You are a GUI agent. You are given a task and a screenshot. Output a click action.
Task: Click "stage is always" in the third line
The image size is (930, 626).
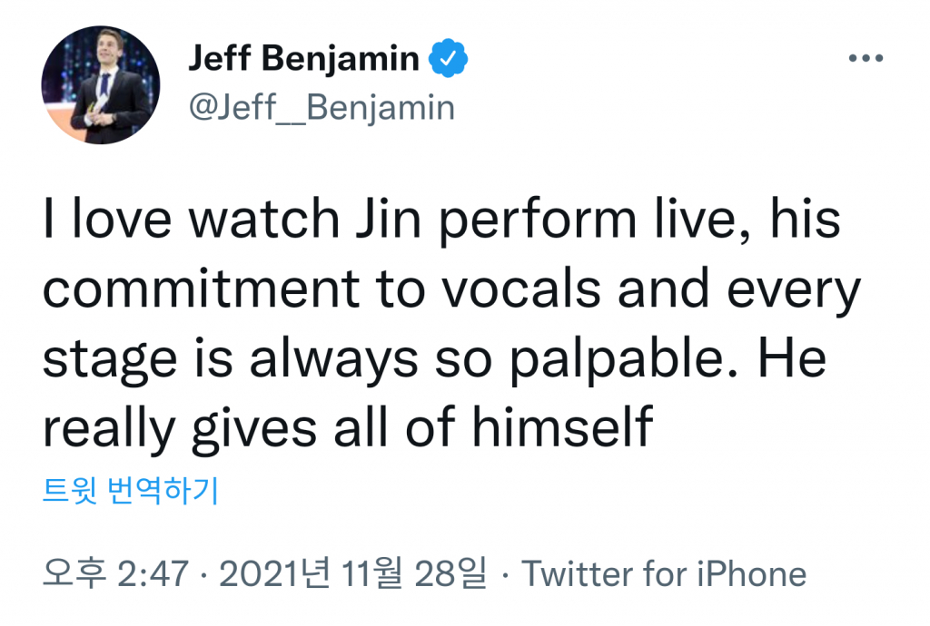click(x=231, y=359)
